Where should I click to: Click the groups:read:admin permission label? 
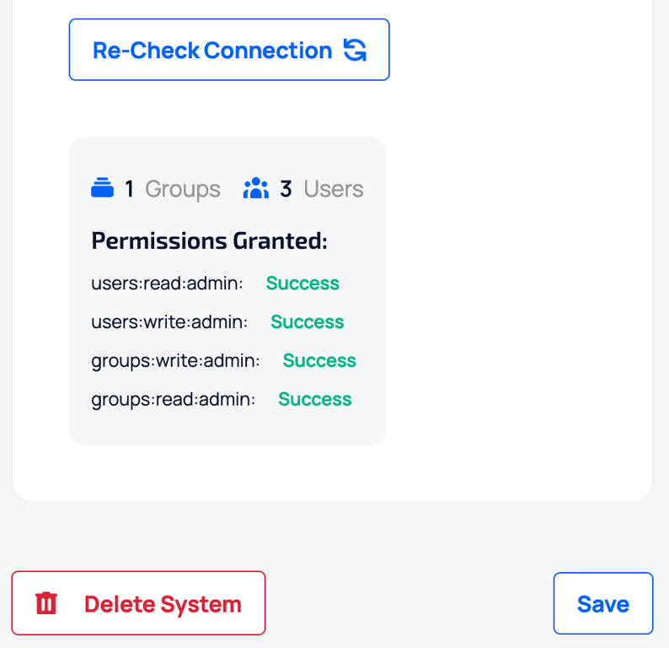(x=174, y=400)
